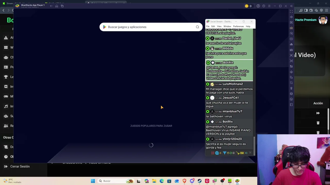Open Help menu in Social Stream

[x=248, y=26]
